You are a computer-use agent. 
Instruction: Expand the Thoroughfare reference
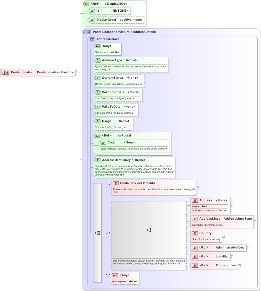[x=240, y=266]
